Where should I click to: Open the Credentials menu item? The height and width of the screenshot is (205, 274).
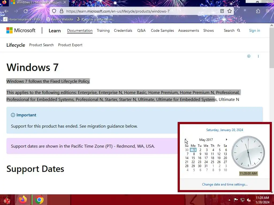click(x=123, y=30)
